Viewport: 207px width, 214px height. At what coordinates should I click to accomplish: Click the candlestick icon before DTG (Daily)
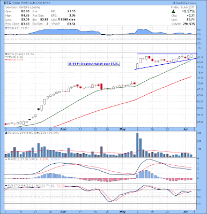(6, 54)
